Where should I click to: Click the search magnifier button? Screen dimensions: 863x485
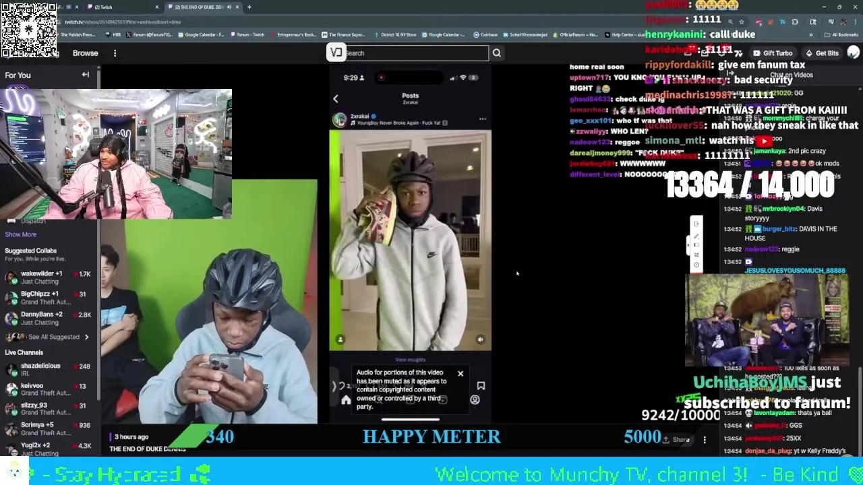(496, 53)
